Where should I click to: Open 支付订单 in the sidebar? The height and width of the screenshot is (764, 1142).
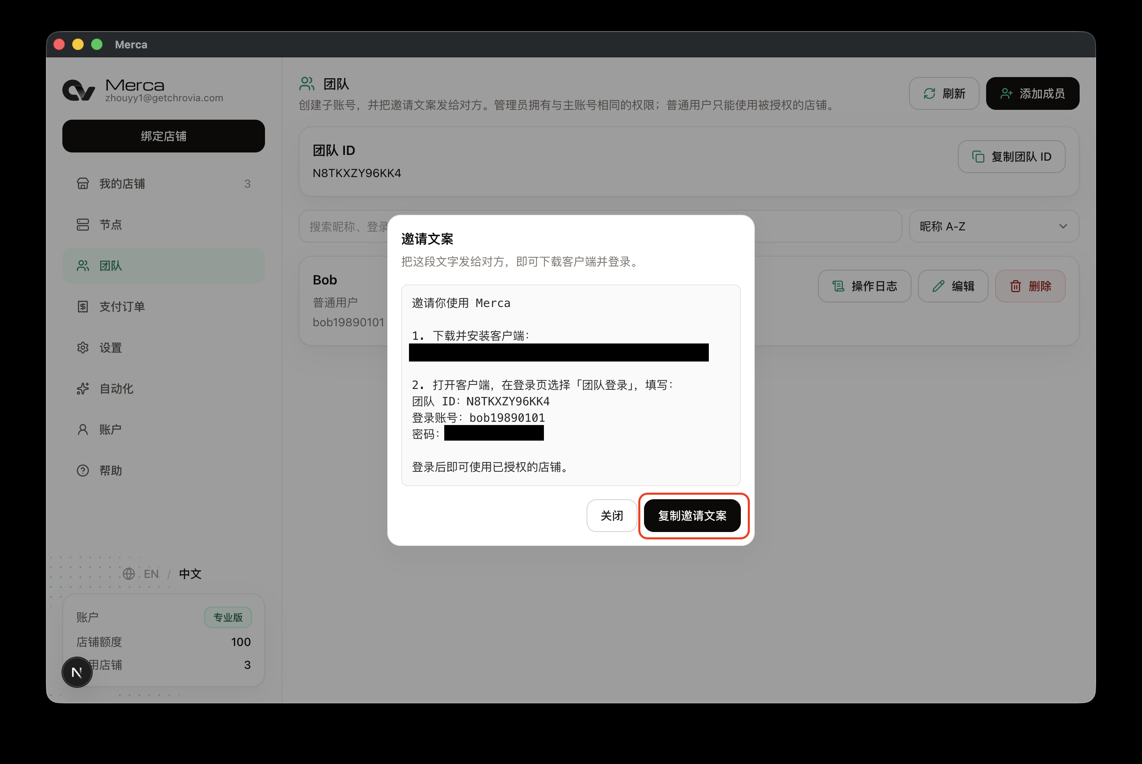coord(163,307)
